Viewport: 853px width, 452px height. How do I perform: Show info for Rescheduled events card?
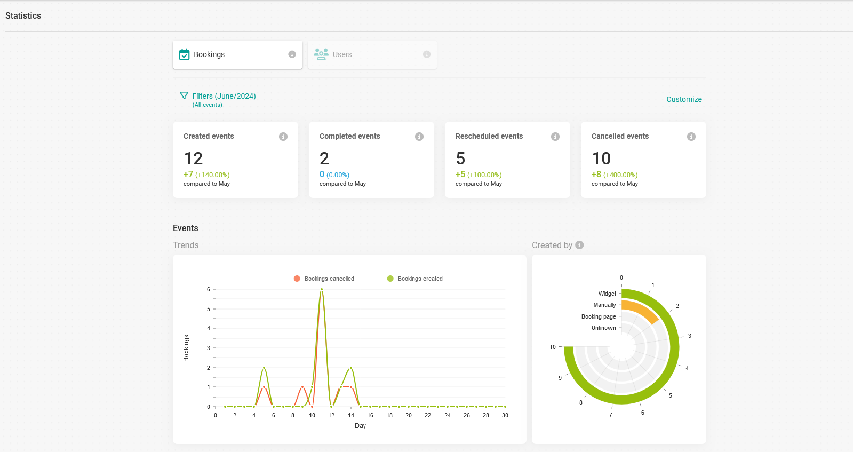tap(555, 137)
